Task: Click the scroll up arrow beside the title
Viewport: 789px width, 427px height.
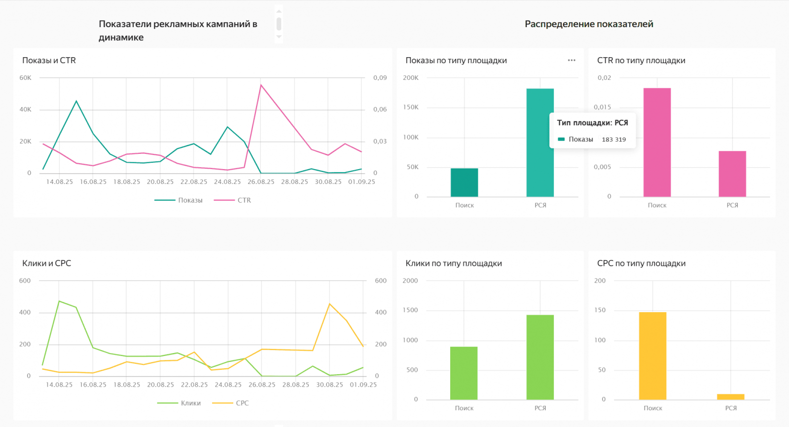Action: (x=279, y=11)
